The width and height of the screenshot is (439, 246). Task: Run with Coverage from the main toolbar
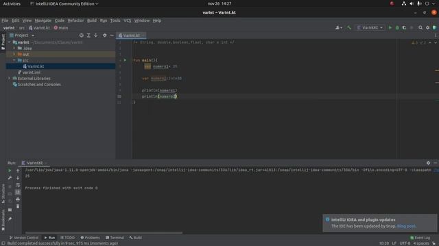[404, 27]
